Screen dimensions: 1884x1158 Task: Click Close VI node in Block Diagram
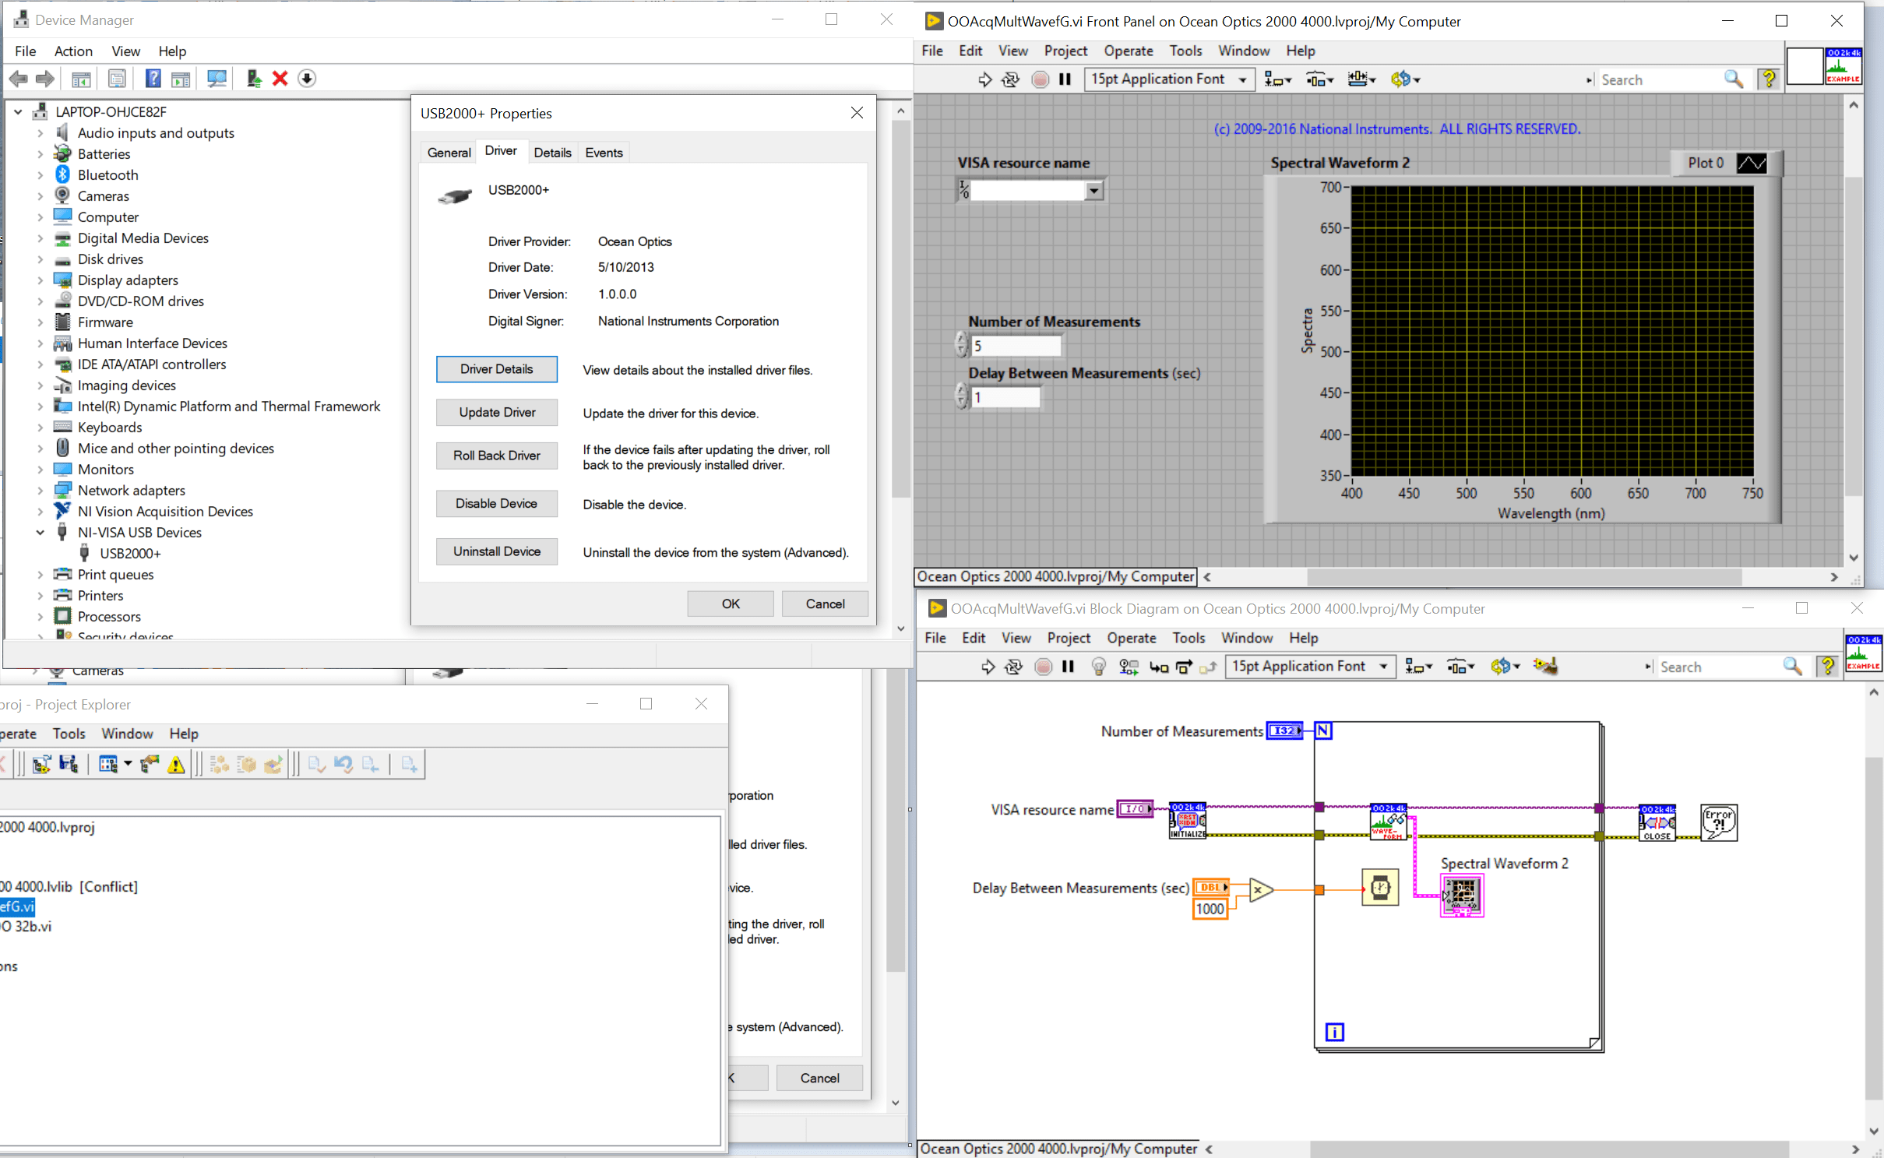1657,822
